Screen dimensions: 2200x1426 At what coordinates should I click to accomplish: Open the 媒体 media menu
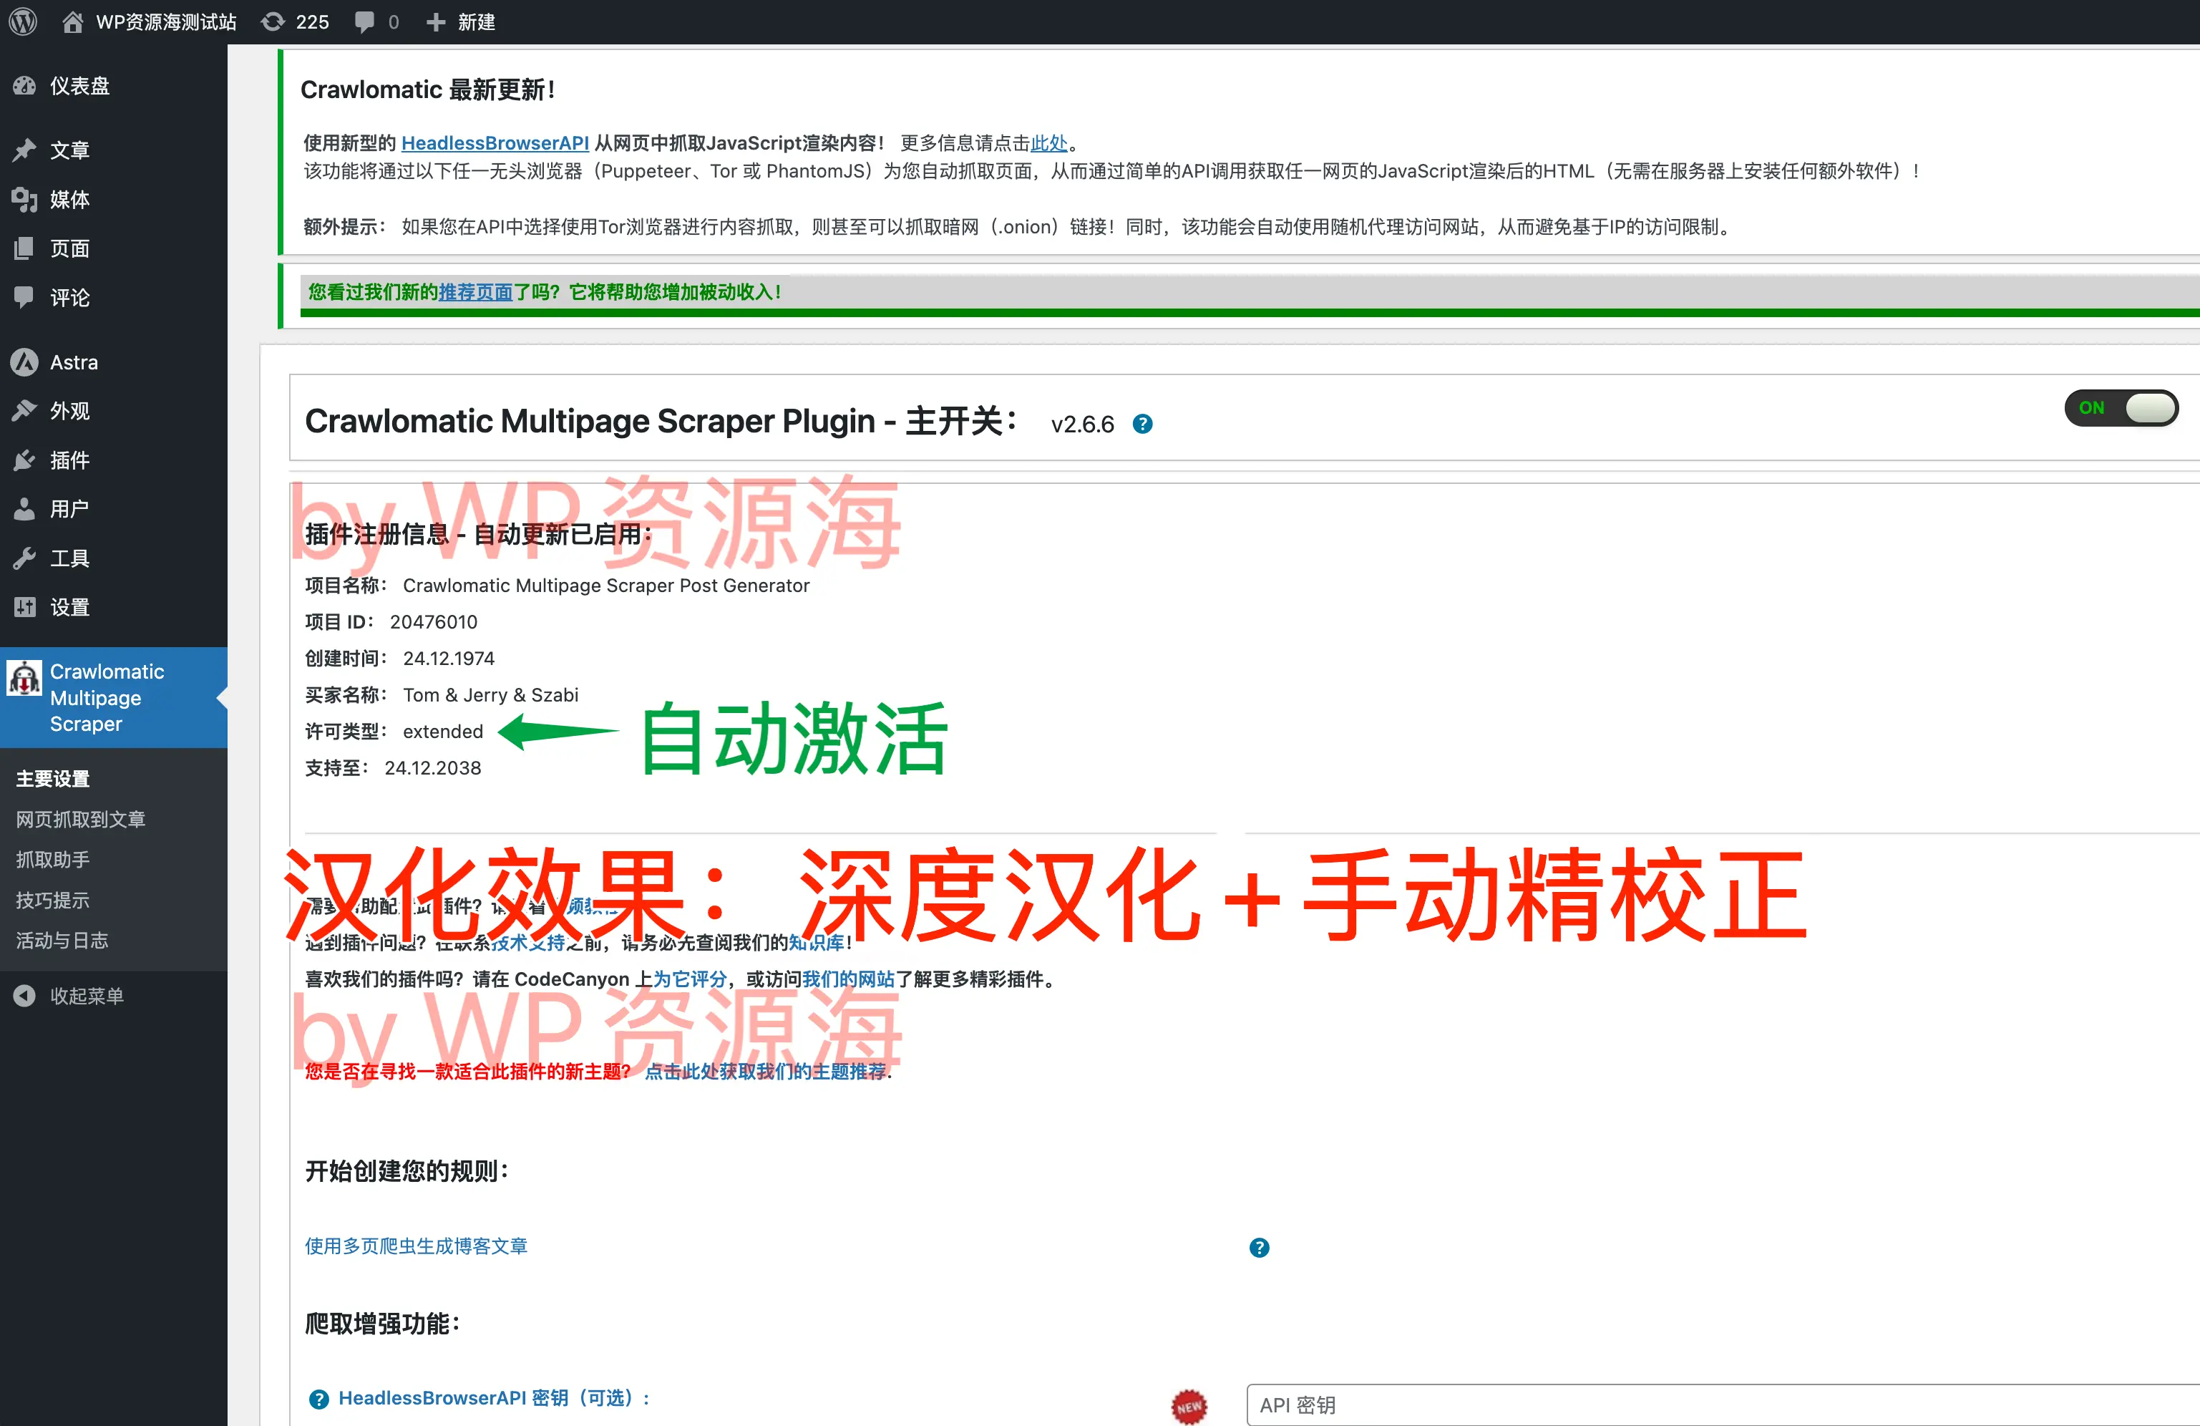(114, 199)
